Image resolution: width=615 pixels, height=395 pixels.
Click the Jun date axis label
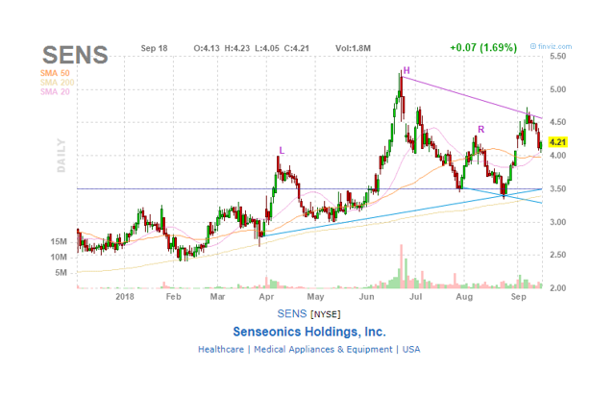point(367,297)
